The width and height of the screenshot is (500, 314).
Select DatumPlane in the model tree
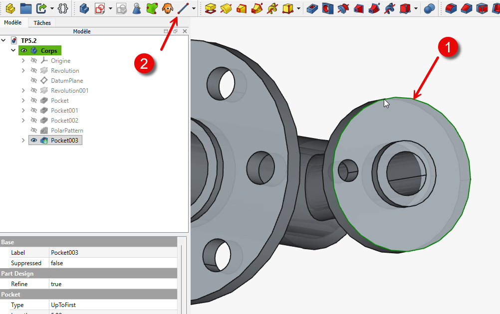[x=67, y=81]
